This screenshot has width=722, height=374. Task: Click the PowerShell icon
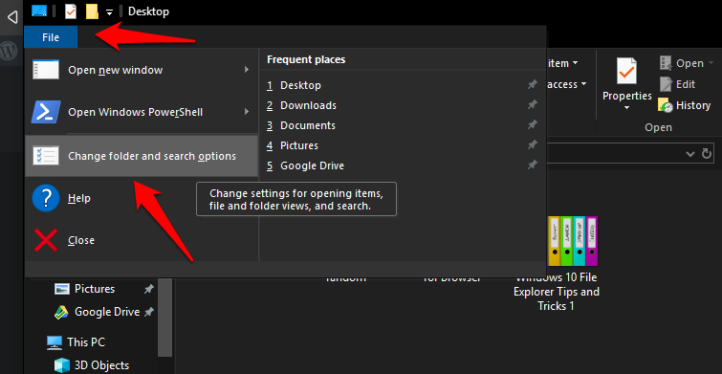(46, 112)
